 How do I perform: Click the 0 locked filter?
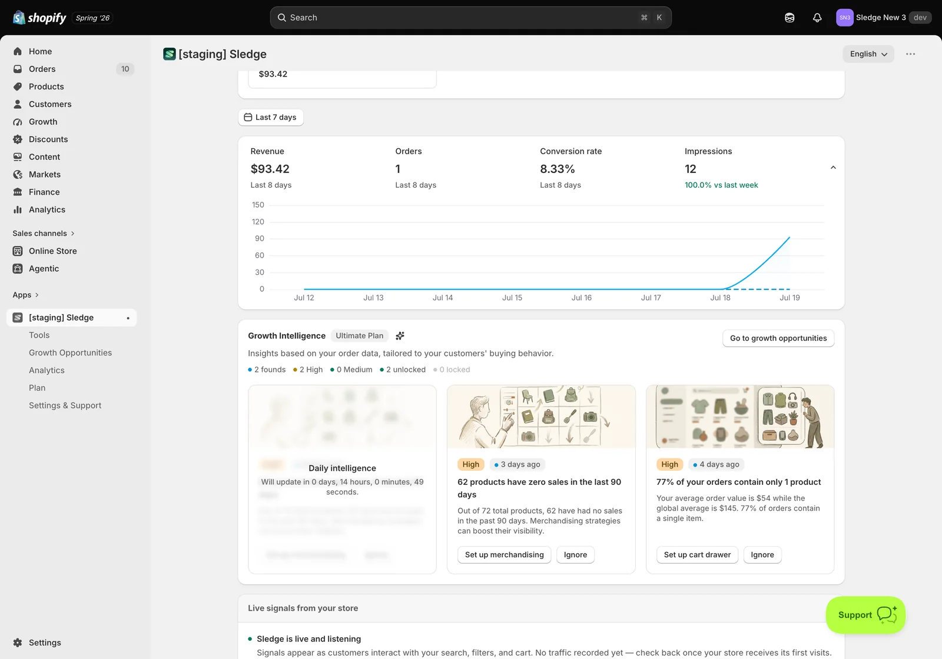point(452,370)
